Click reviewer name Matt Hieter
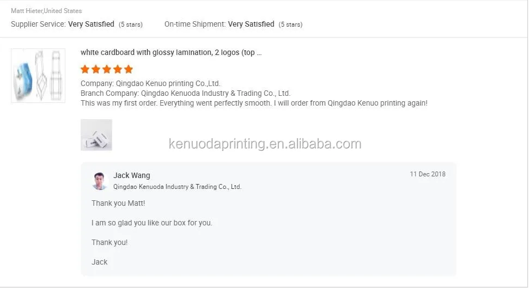 click(27, 11)
